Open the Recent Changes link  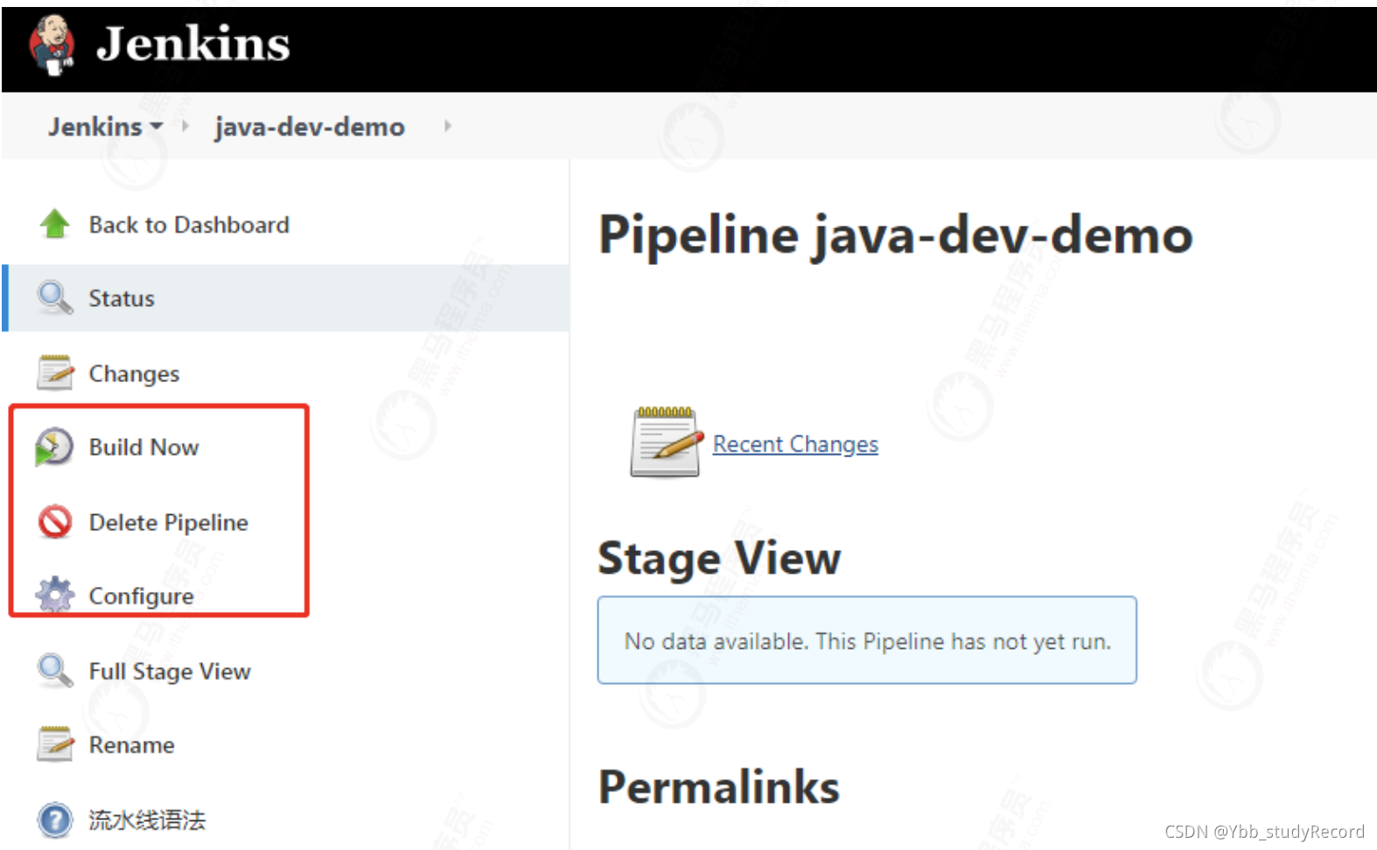[x=795, y=444]
